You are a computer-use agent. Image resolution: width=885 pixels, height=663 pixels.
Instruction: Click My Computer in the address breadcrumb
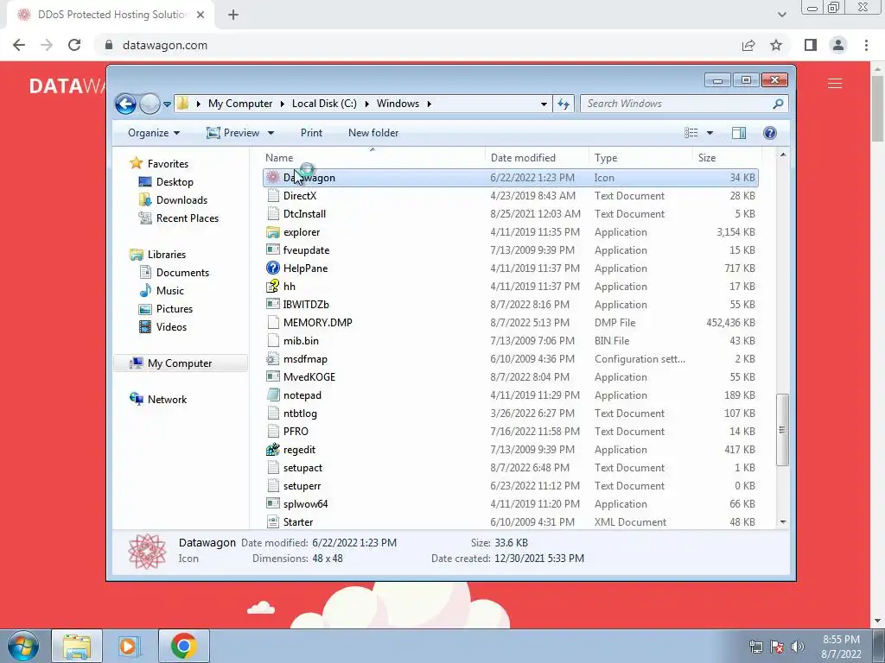[240, 104]
